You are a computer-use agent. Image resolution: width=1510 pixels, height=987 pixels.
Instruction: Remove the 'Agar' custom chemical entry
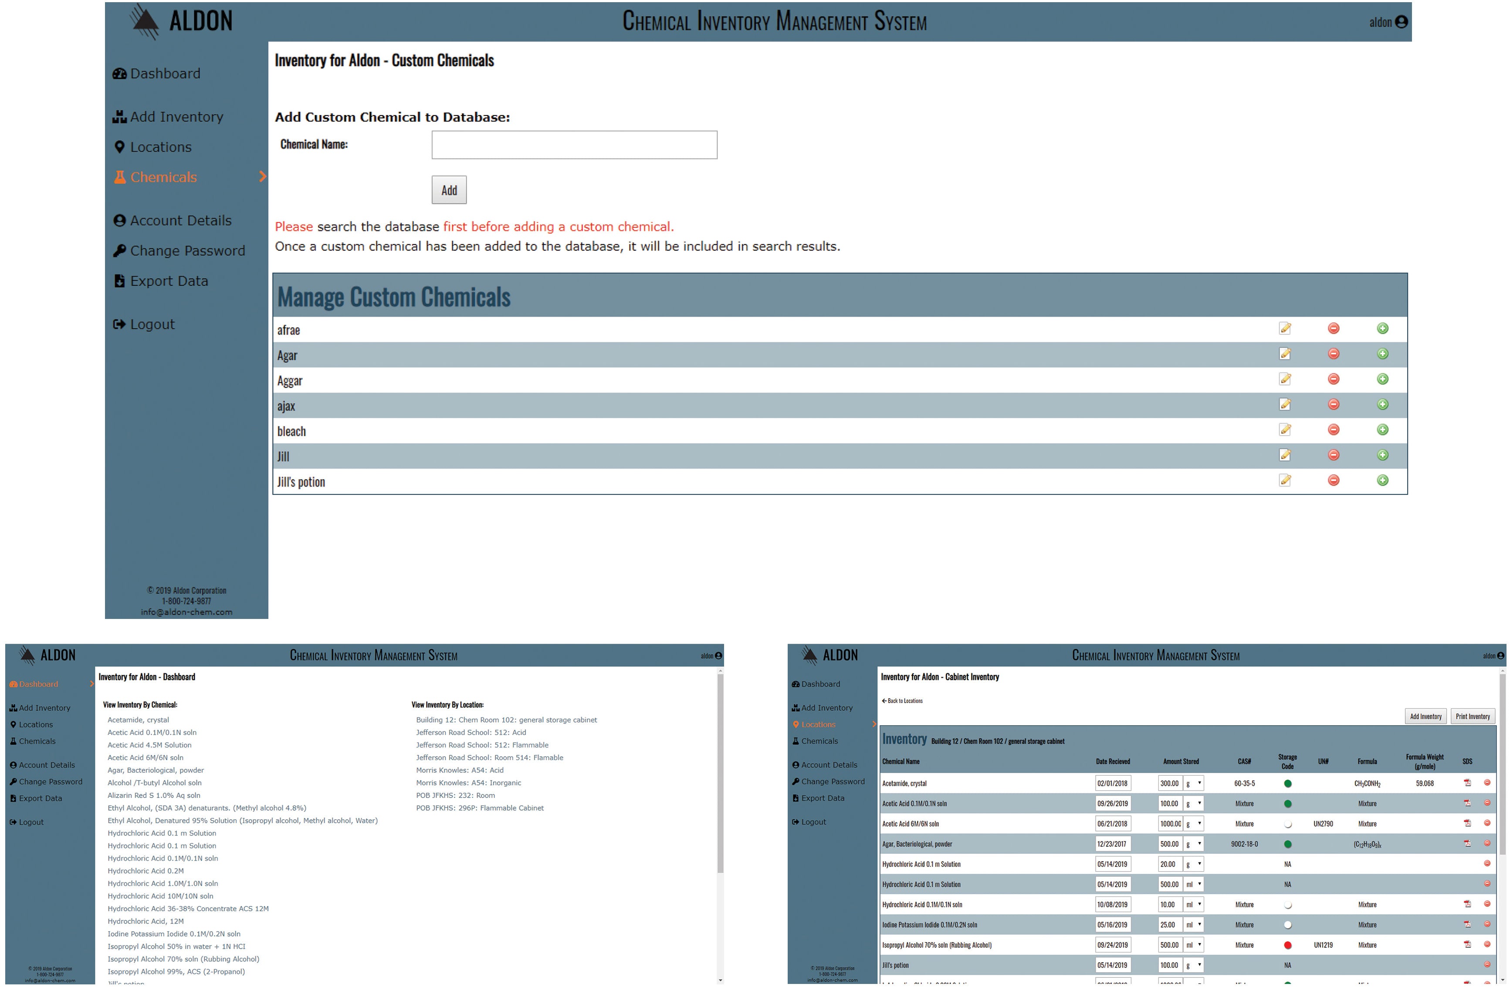[x=1334, y=354]
